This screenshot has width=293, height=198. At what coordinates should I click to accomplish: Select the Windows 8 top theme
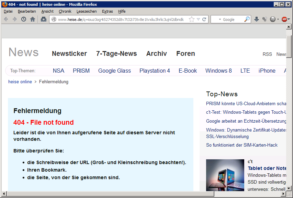[x=218, y=71]
